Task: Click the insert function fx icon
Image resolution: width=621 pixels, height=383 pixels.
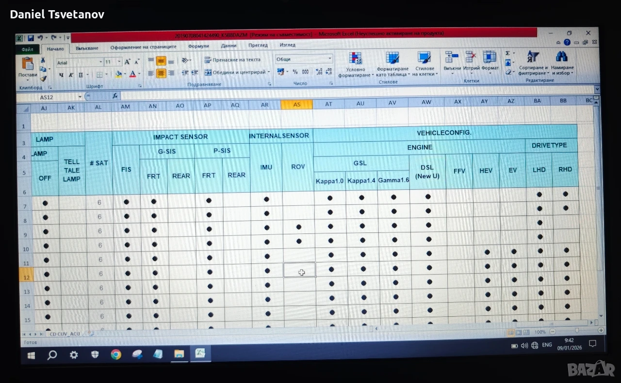Action: [x=115, y=96]
